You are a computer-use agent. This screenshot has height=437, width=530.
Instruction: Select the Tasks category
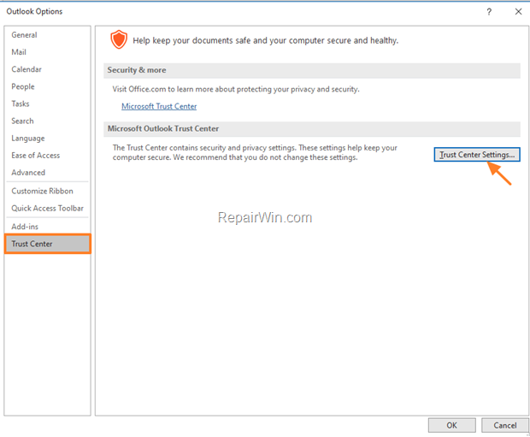(x=47, y=103)
